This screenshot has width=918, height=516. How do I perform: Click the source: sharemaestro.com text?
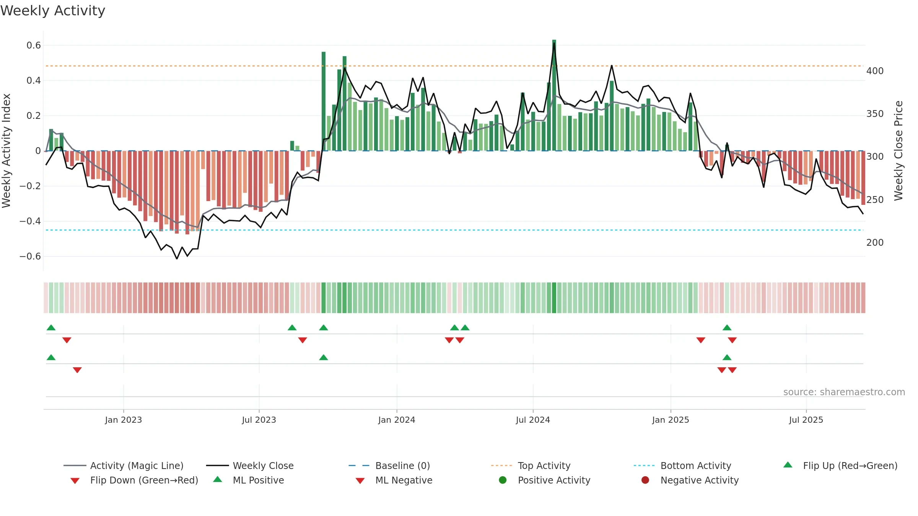(x=844, y=392)
